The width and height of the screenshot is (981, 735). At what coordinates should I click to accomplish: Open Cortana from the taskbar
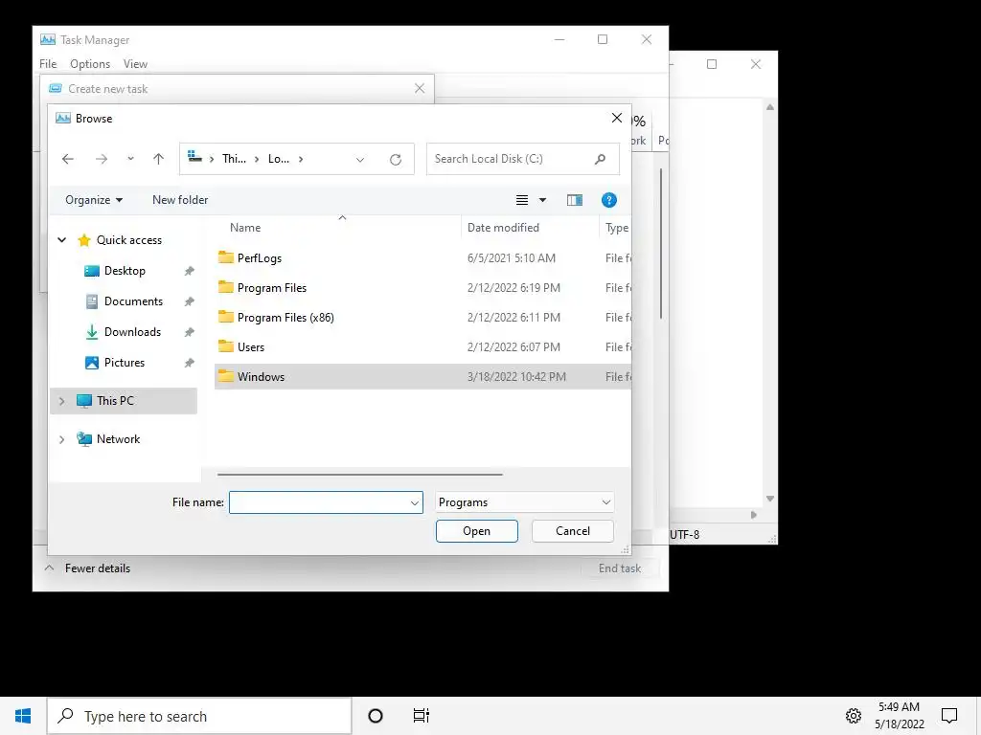(x=376, y=716)
